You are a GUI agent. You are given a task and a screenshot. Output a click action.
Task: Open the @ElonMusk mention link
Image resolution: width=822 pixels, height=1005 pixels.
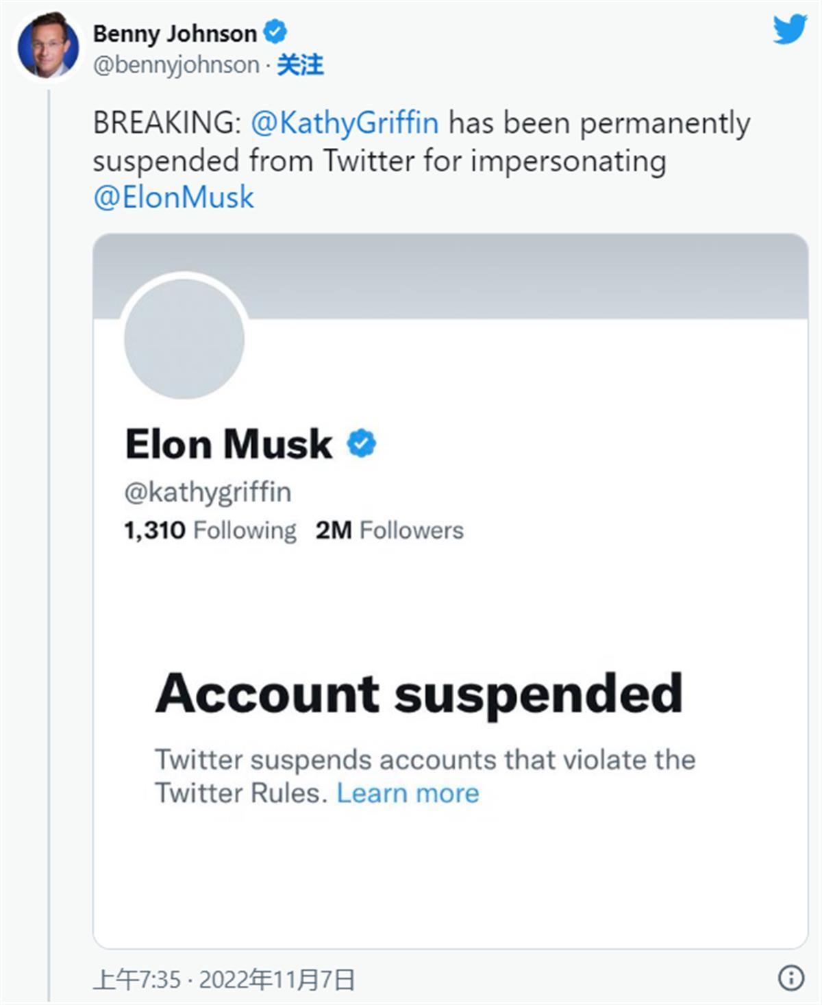click(173, 197)
